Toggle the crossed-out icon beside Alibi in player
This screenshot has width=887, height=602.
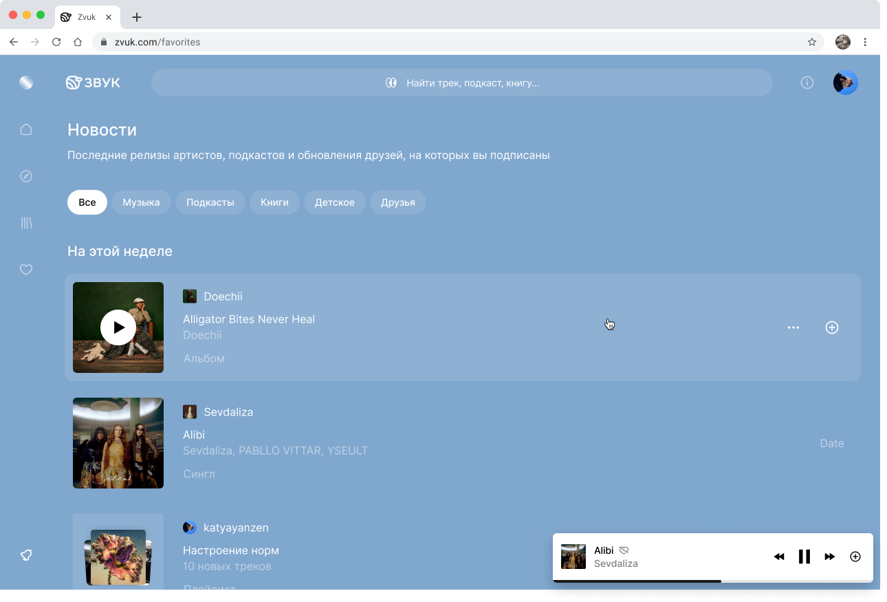click(624, 550)
